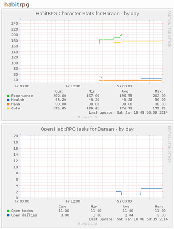Click the Munin 2.0.19 footer in stats graph
174x229 pixels.
(87, 117)
